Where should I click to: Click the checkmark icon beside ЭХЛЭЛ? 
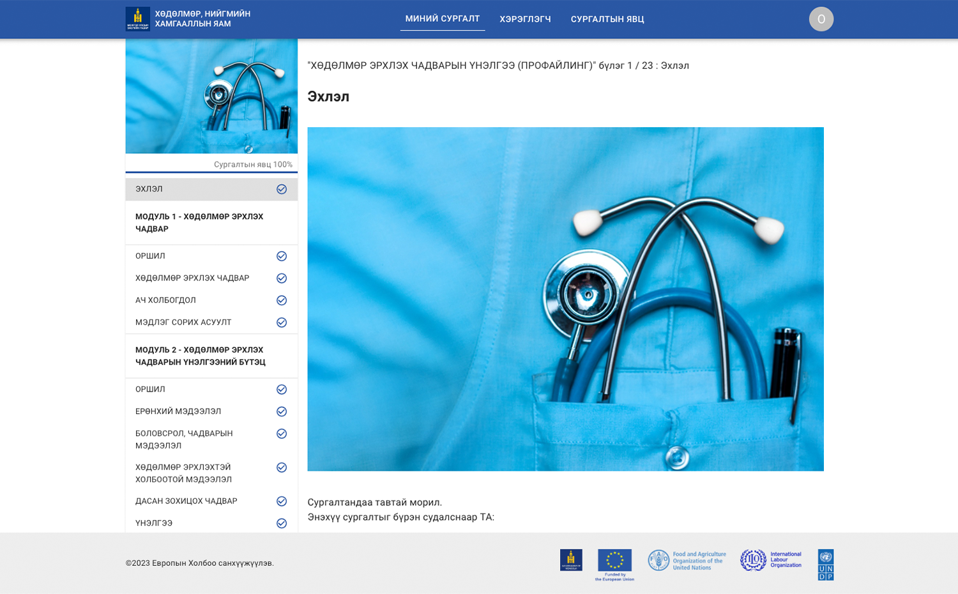(281, 190)
